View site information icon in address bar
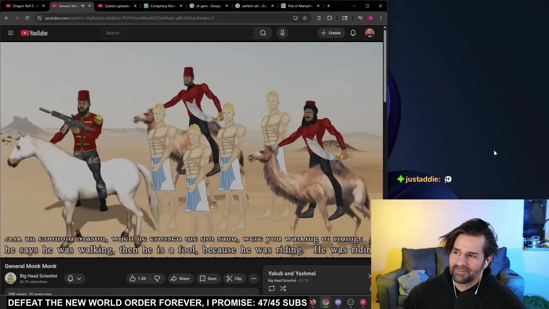This screenshot has height=309, width=549. point(39,18)
